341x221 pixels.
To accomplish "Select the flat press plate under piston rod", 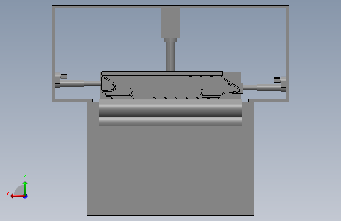I will pyautogui.click(x=162, y=73).
